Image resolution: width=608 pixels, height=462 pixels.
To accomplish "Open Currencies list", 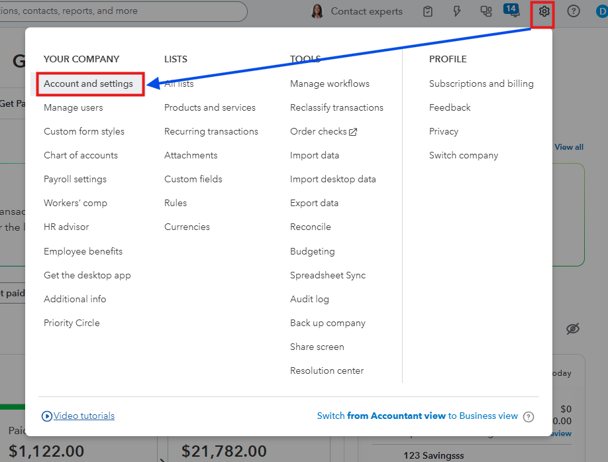I will point(187,227).
